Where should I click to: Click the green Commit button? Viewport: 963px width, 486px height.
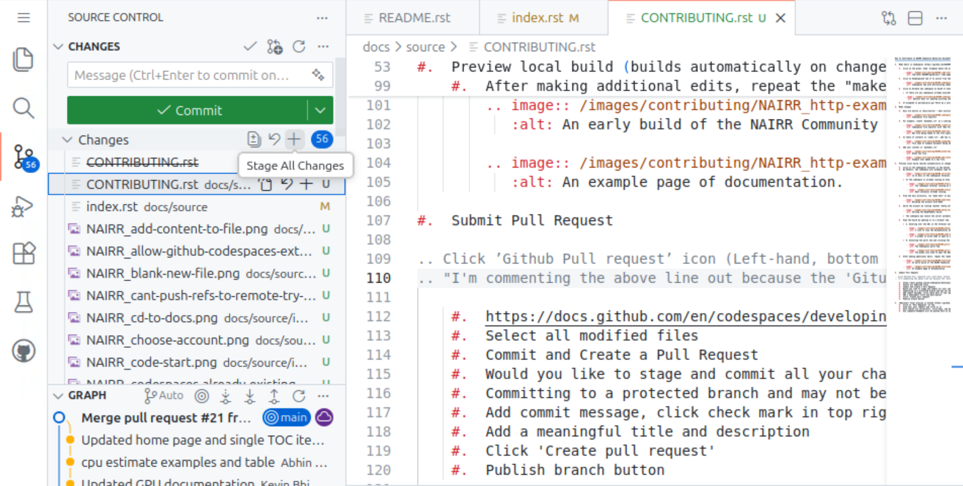[x=189, y=110]
